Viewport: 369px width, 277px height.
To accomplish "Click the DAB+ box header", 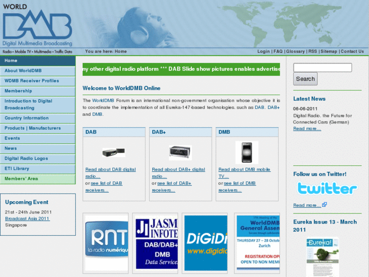I will pyautogui.click(x=181, y=132).
